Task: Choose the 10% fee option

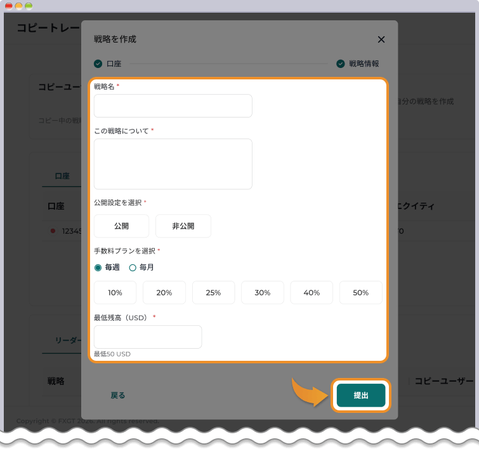Action: [x=115, y=293]
